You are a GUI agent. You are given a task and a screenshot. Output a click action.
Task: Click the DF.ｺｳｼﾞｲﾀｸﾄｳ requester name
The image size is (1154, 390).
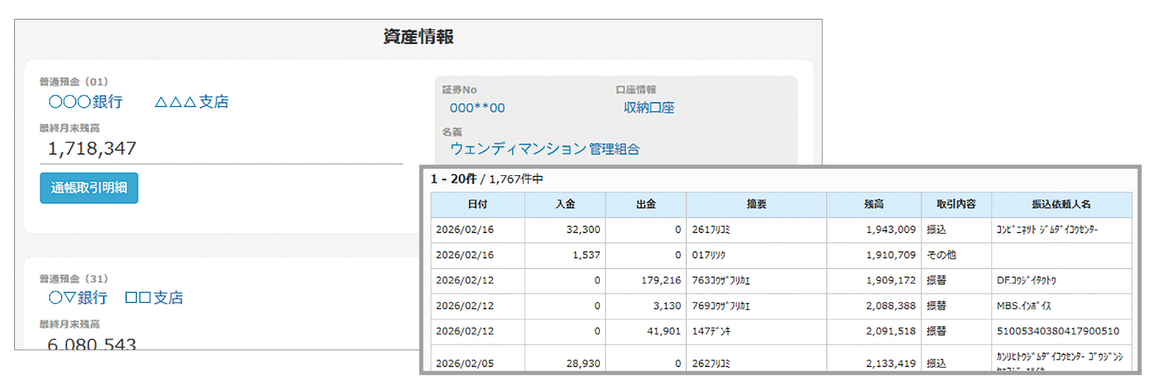pyautogui.click(x=1027, y=281)
